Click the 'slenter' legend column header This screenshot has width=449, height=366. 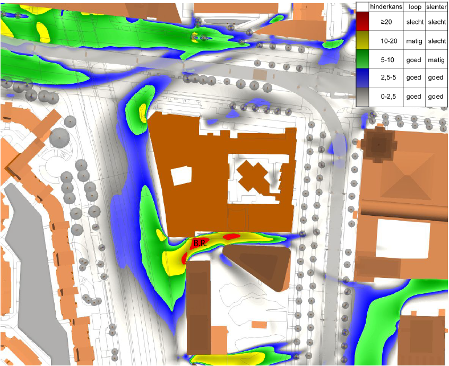click(x=436, y=7)
